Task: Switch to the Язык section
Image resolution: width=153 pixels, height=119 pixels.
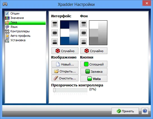Action: (x=25, y=27)
